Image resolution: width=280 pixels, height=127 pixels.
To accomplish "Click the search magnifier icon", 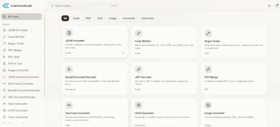I will [x=52, y=6].
